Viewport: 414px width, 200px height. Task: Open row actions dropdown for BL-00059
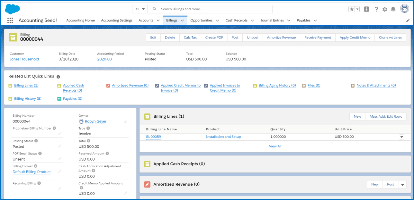pos(401,137)
